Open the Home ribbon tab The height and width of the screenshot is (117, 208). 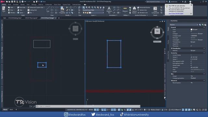(x=4, y=5)
